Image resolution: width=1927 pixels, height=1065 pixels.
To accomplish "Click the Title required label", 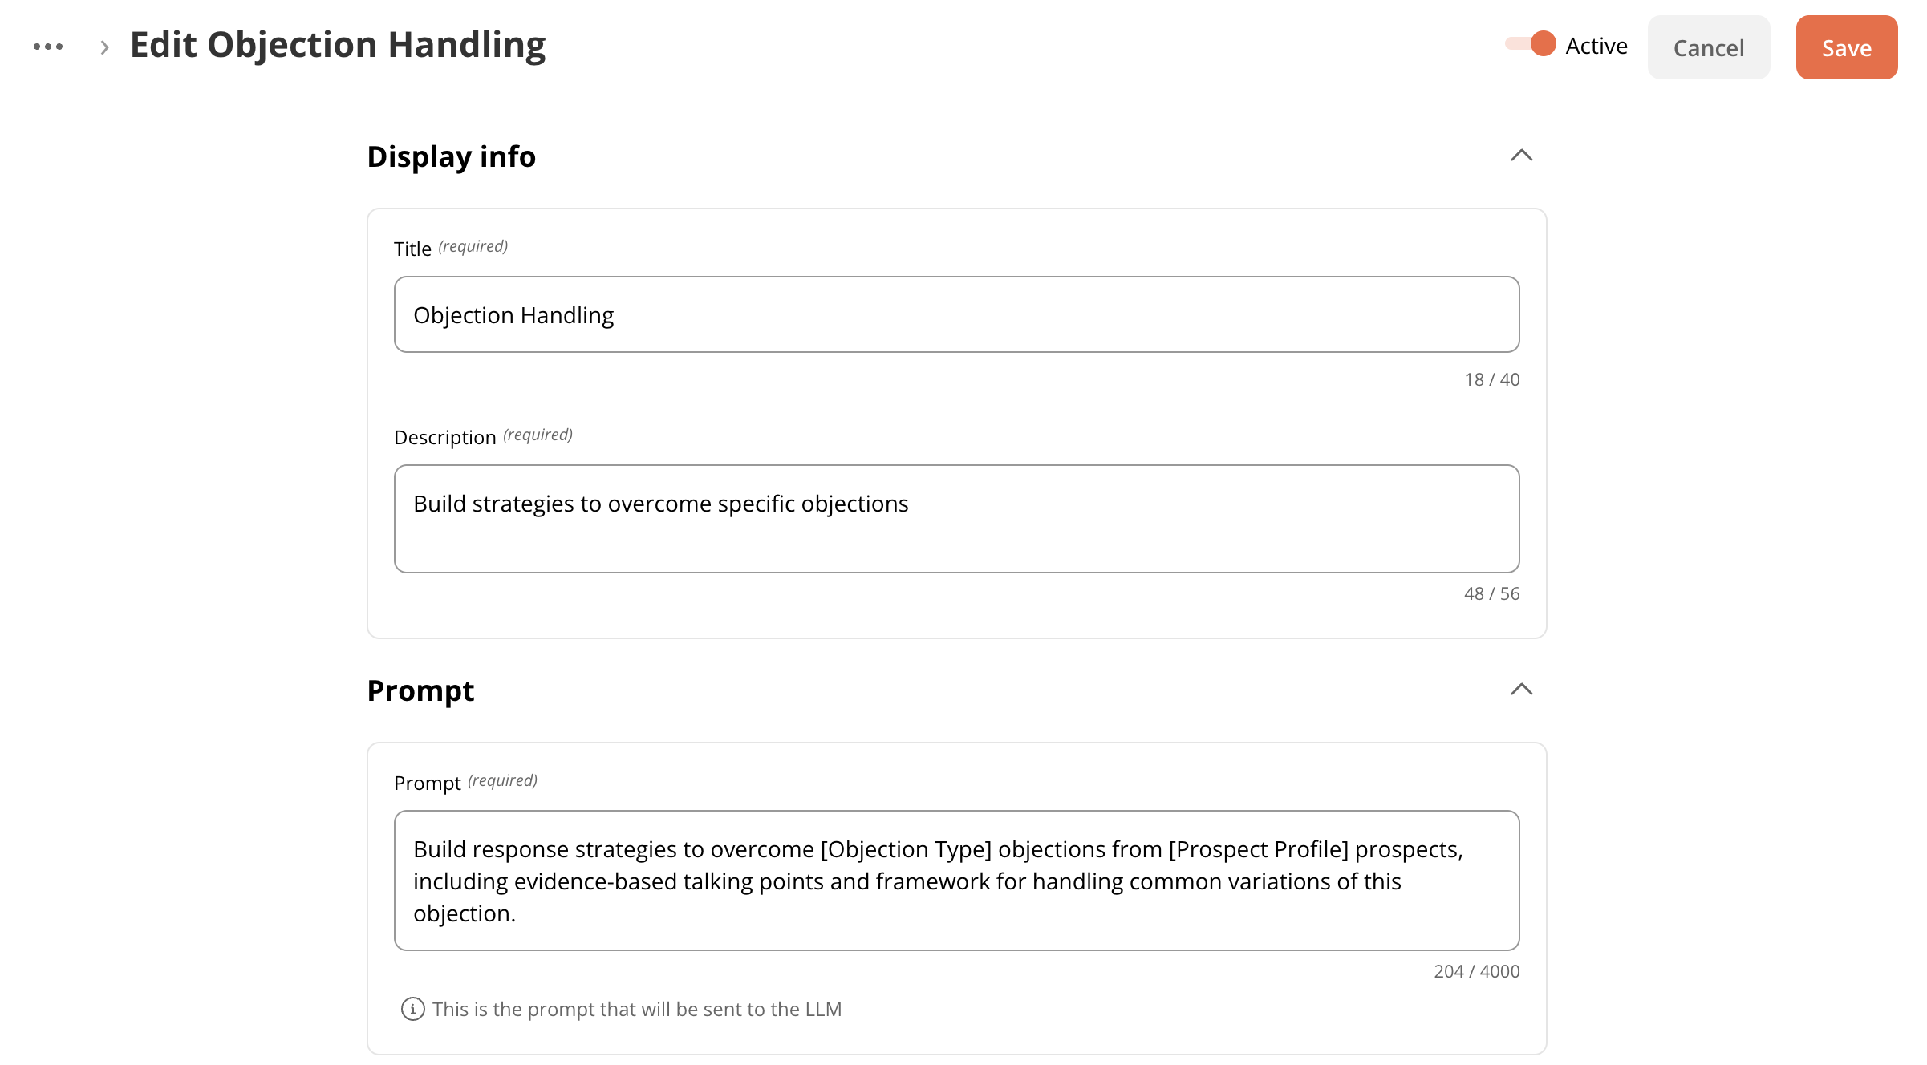I will (451, 248).
